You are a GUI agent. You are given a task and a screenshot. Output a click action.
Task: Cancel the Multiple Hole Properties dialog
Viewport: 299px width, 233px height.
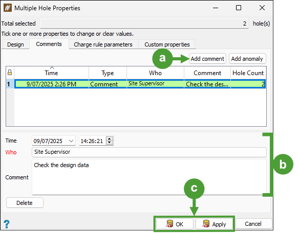pos(253,224)
